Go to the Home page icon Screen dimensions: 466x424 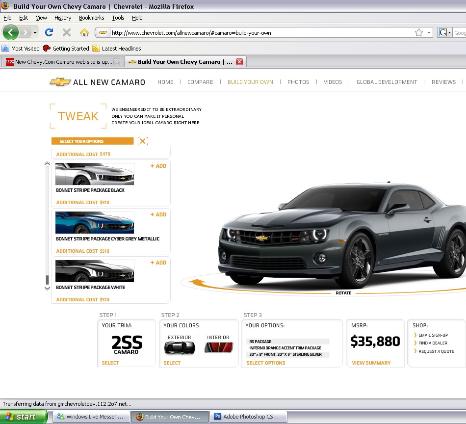point(84,32)
